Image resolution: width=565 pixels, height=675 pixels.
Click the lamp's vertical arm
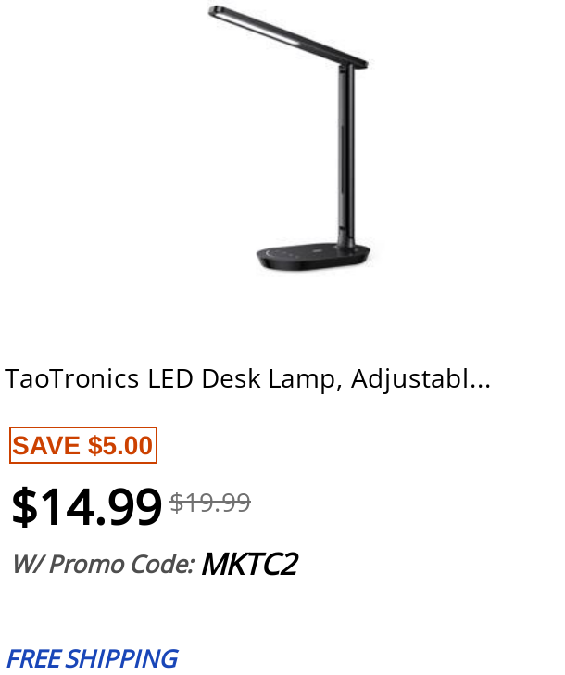click(x=346, y=155)
